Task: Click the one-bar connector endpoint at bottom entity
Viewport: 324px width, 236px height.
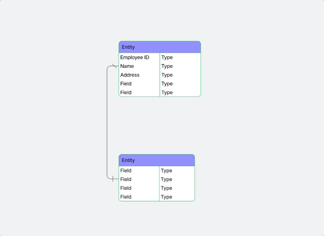Action: [113, 179]
